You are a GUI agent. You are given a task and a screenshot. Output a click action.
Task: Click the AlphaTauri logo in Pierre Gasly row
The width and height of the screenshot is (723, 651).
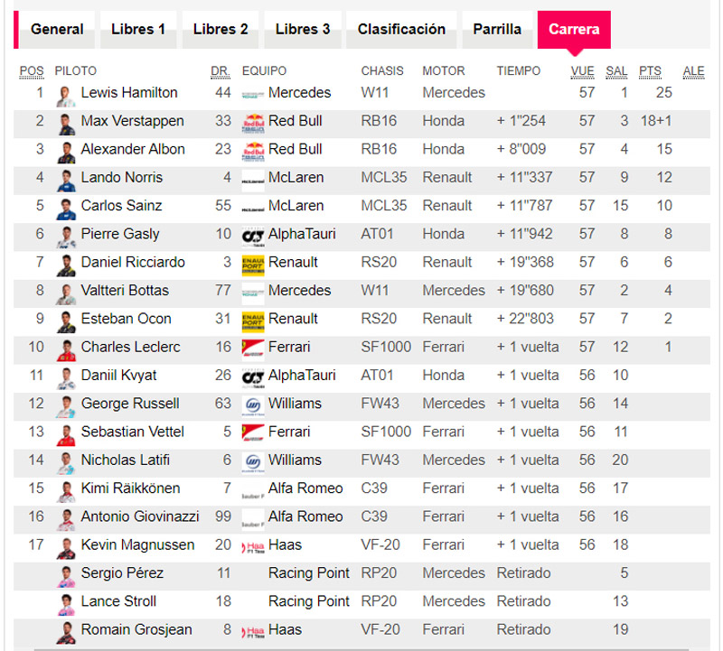click(x=253, y=235)
